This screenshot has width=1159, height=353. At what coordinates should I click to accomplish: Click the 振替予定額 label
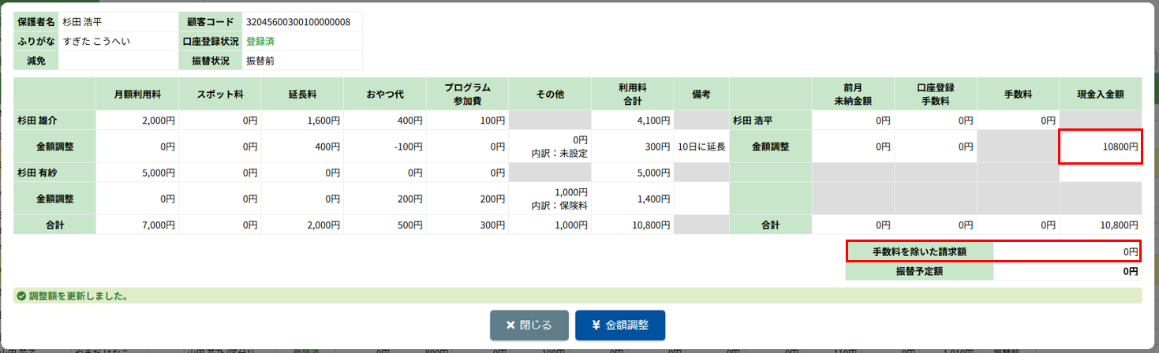(919, 271)
